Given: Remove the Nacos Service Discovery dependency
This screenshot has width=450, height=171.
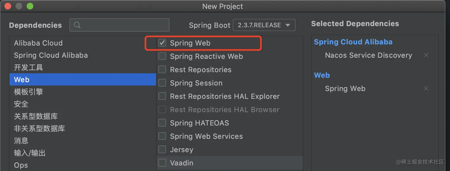Looking at the screenshot, I should [x=426, y=55].
